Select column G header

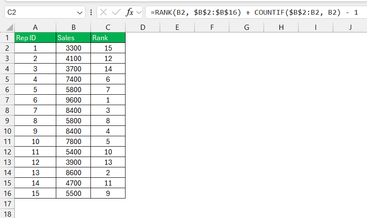[246, 27]
